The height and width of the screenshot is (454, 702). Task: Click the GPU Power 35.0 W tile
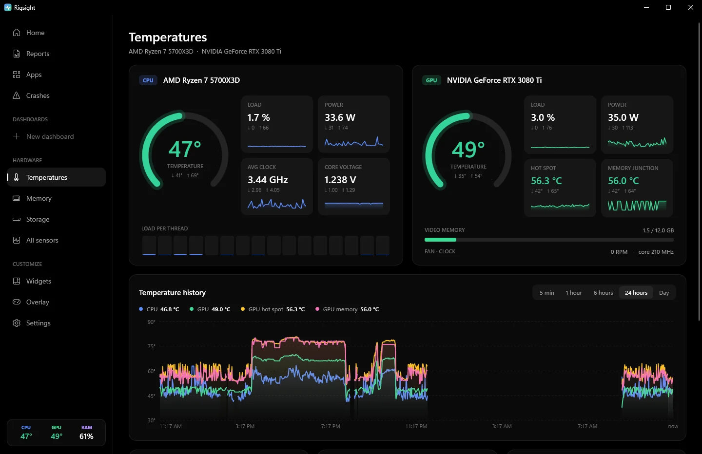pyautogui.click(x=637, y=124)
